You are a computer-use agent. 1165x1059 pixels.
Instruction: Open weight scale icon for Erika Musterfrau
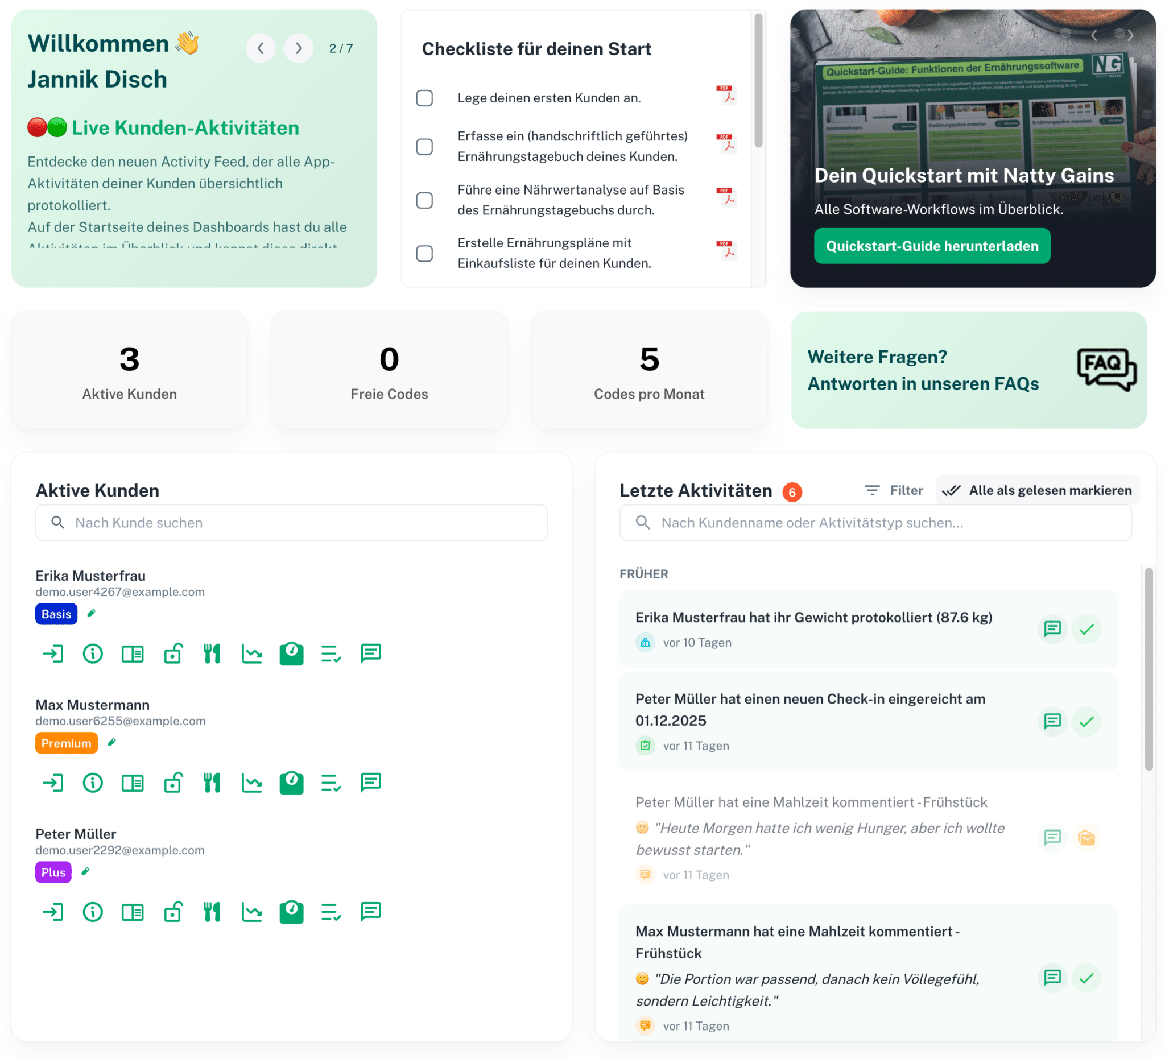coord(291,654)
